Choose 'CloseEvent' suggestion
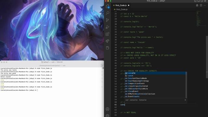 [x=155, y=91]
